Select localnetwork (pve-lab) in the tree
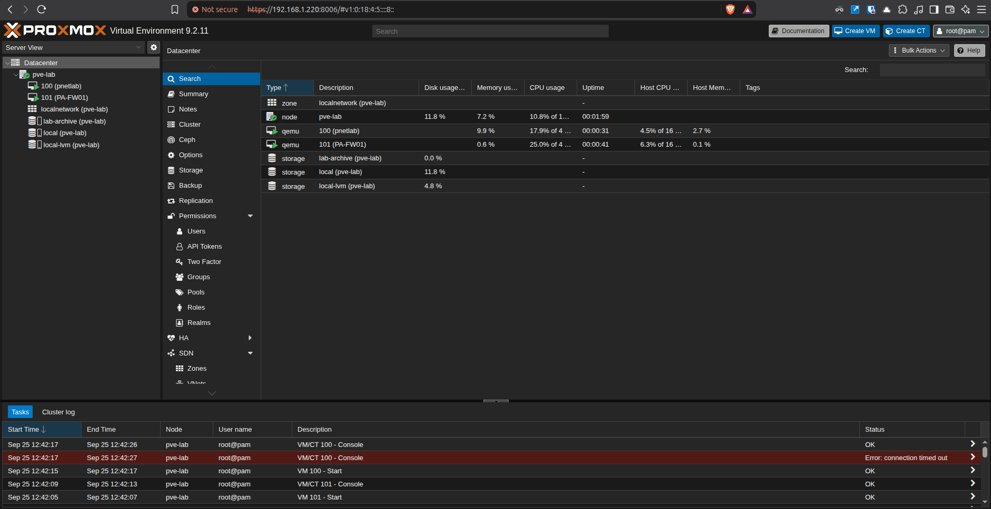Image resolution: width=991 pixels, height=509 pixels. [x=74, y=109]
